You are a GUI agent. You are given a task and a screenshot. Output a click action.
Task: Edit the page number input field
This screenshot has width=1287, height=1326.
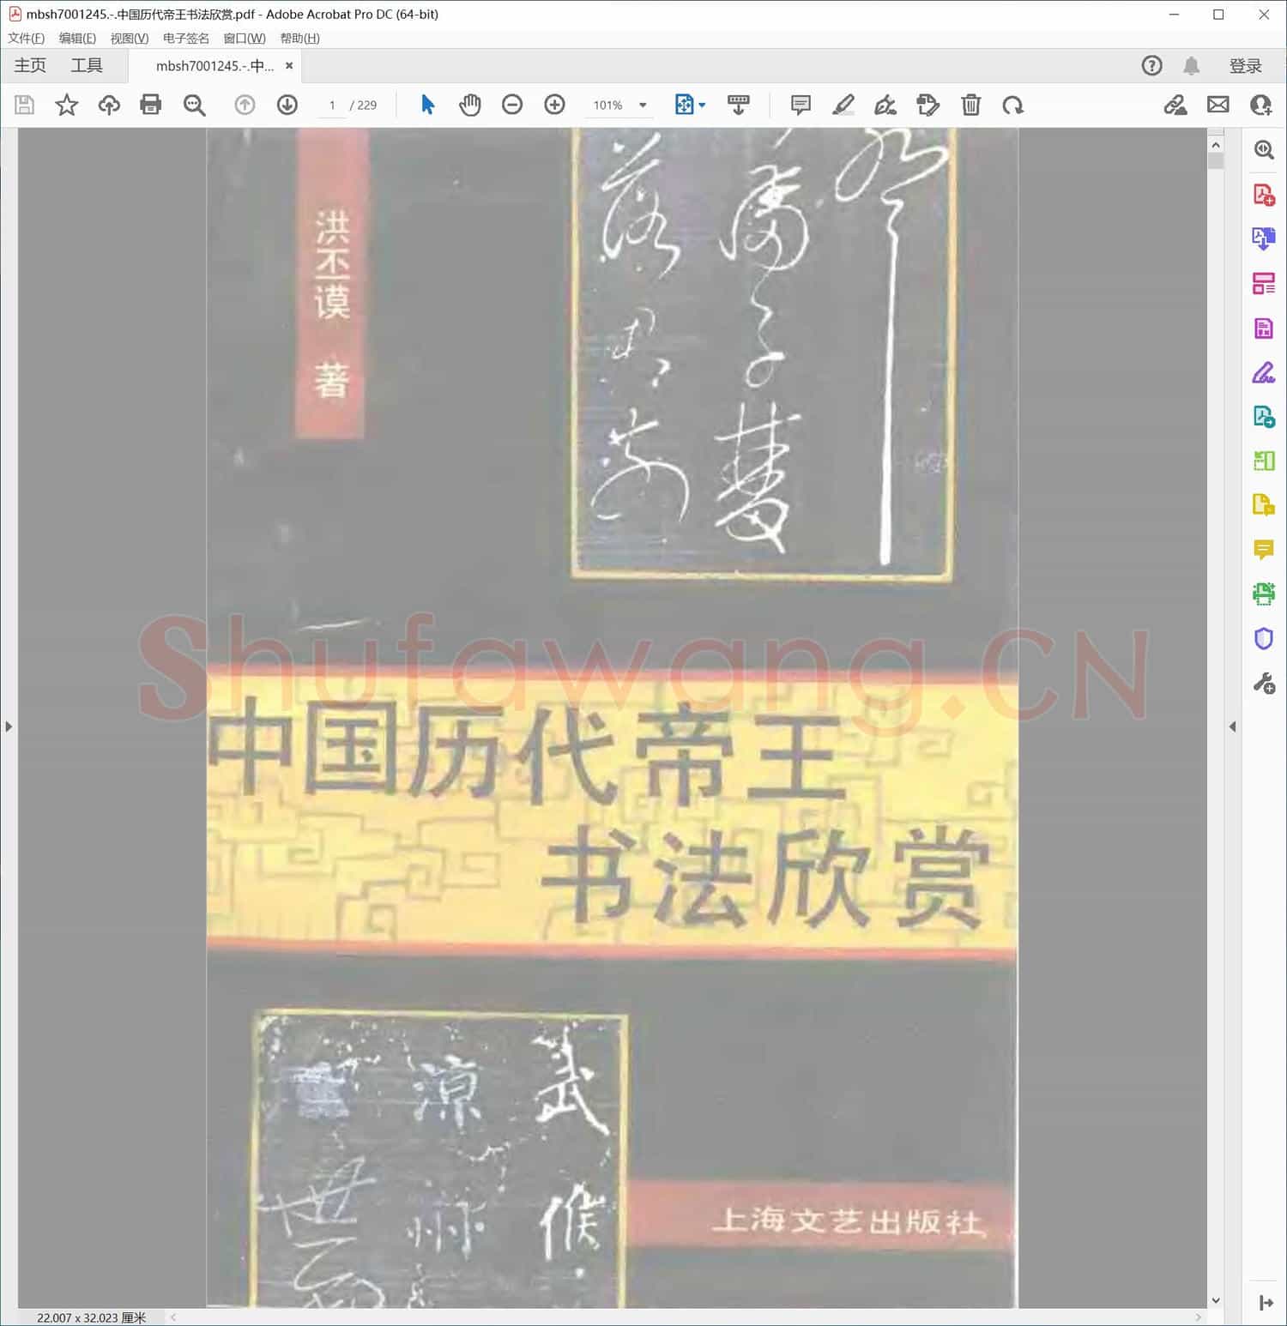click(332, 105)
